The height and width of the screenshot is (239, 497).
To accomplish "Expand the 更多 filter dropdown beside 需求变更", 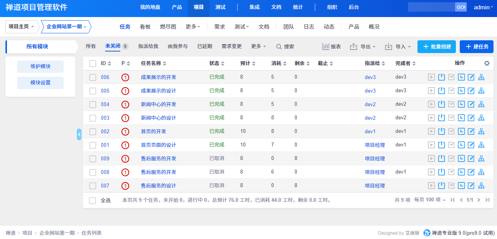I will point(258,46).
